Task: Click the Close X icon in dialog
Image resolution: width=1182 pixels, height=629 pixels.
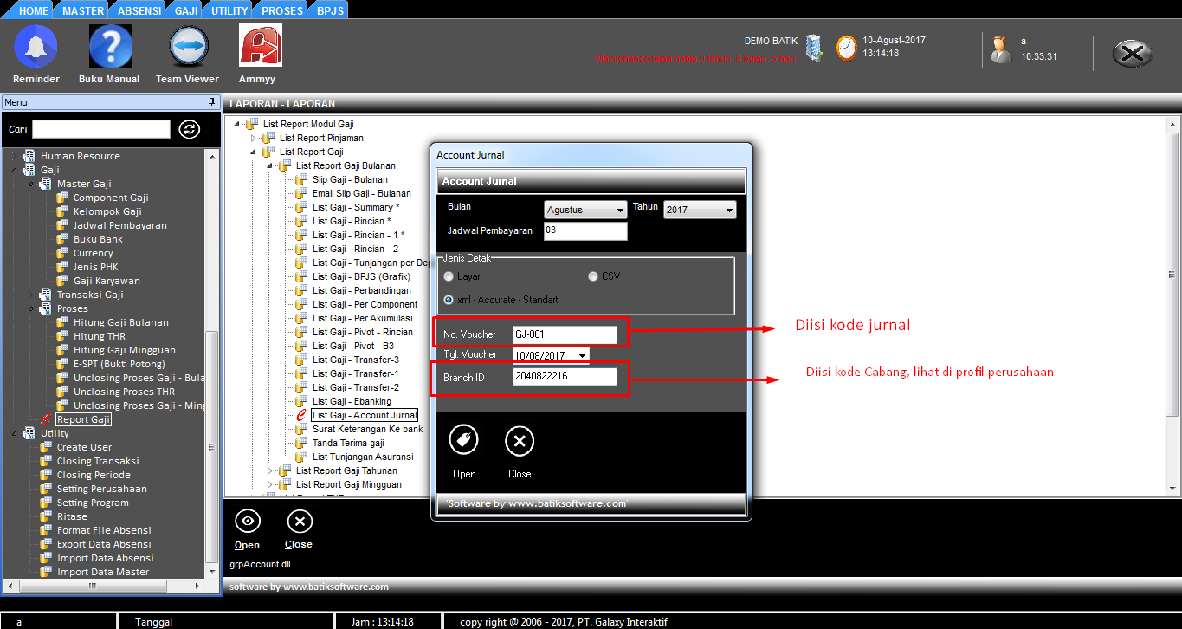Action: (x=520, y=441)
